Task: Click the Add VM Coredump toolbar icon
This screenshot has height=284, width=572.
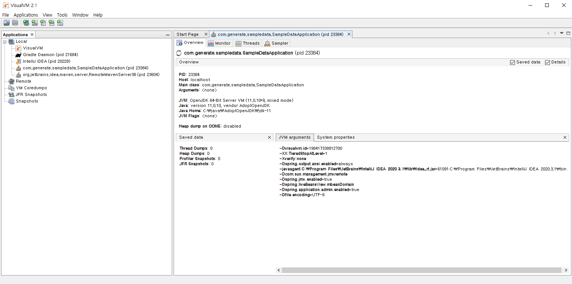Action: (x=43, y=23)
